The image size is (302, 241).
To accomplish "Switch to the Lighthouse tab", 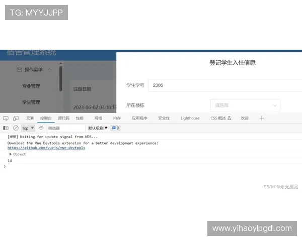I will click(x=190, y=118).
